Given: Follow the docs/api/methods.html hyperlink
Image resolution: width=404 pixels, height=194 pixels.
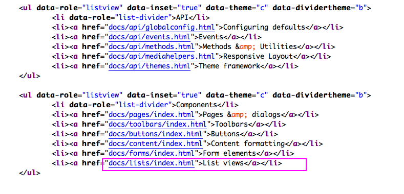Looking at the screenshot, I should point(152,47).
